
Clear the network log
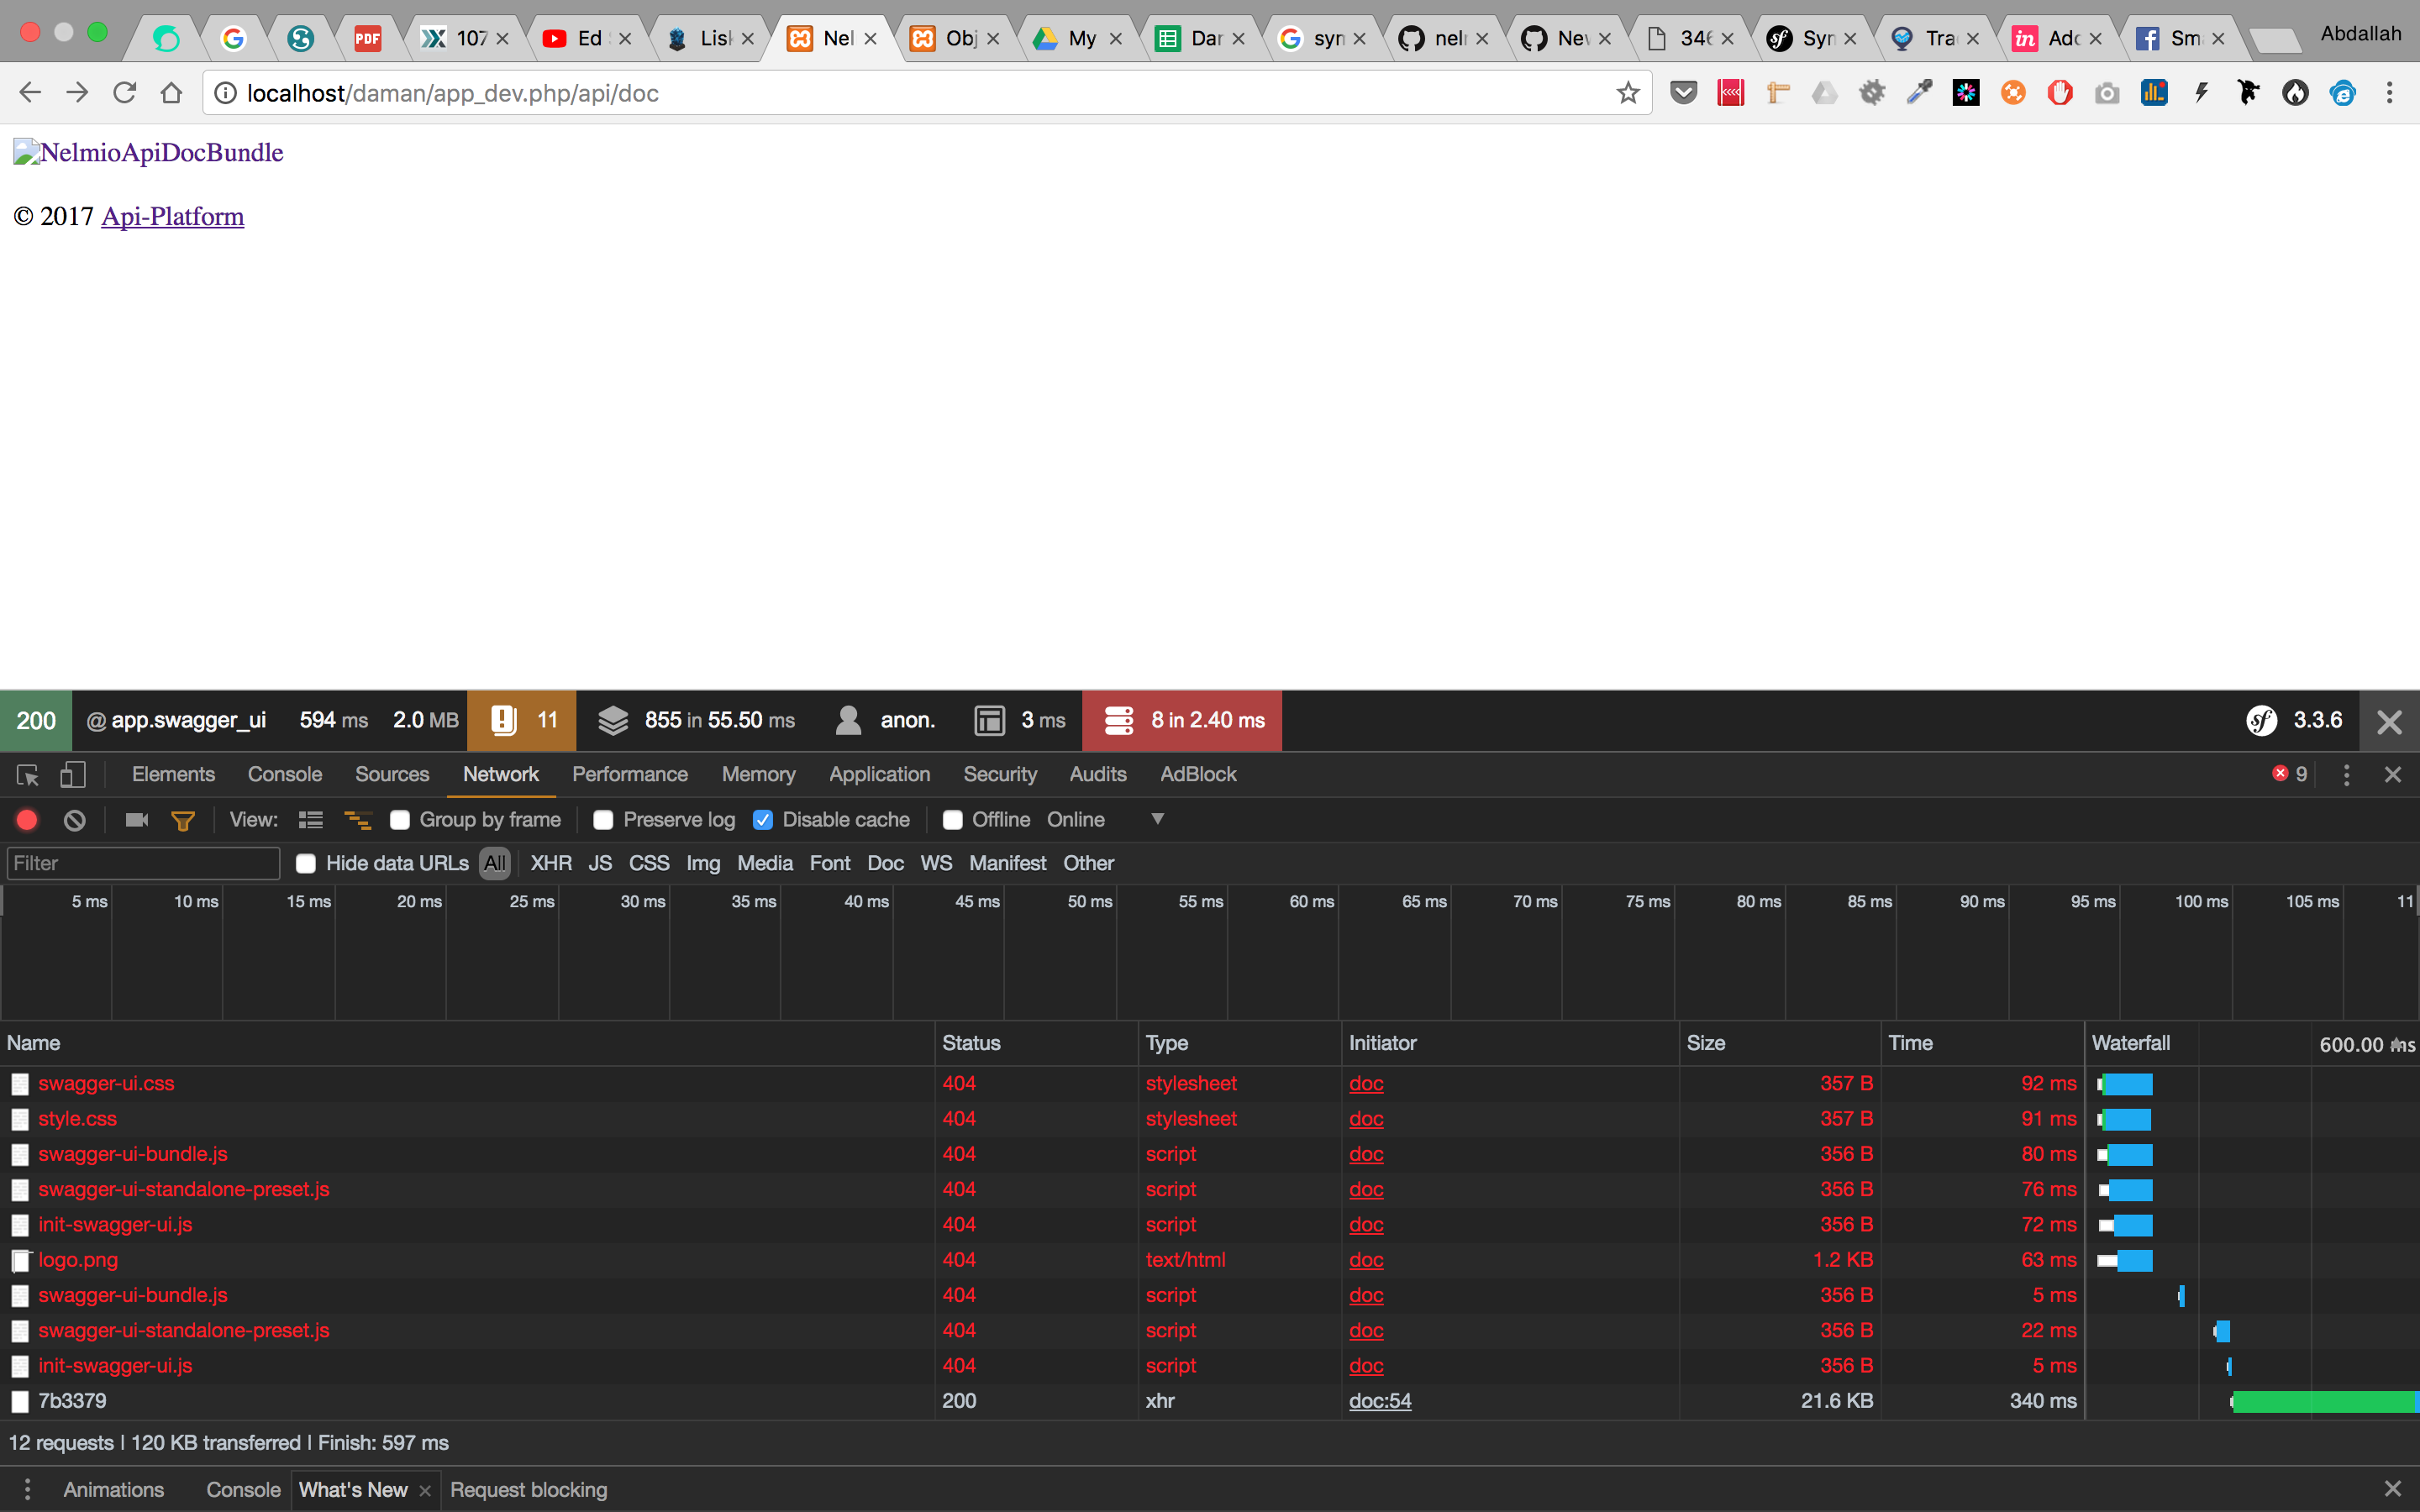(75, 820)
